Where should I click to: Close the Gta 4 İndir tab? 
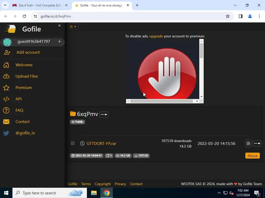(x=66, y=5)
